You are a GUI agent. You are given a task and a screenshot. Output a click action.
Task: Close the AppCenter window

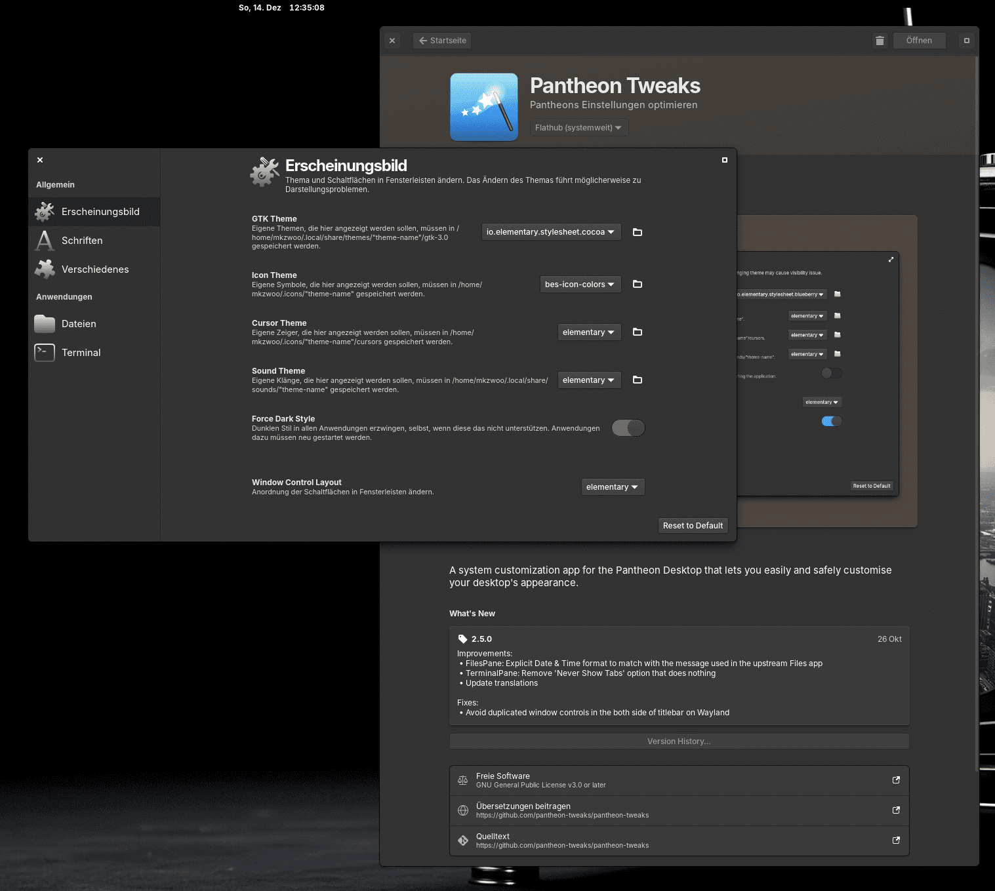(x=392, y=41)
